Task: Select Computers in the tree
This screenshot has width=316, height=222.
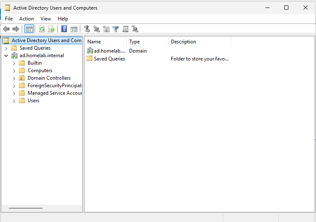Action: [40, 71]
